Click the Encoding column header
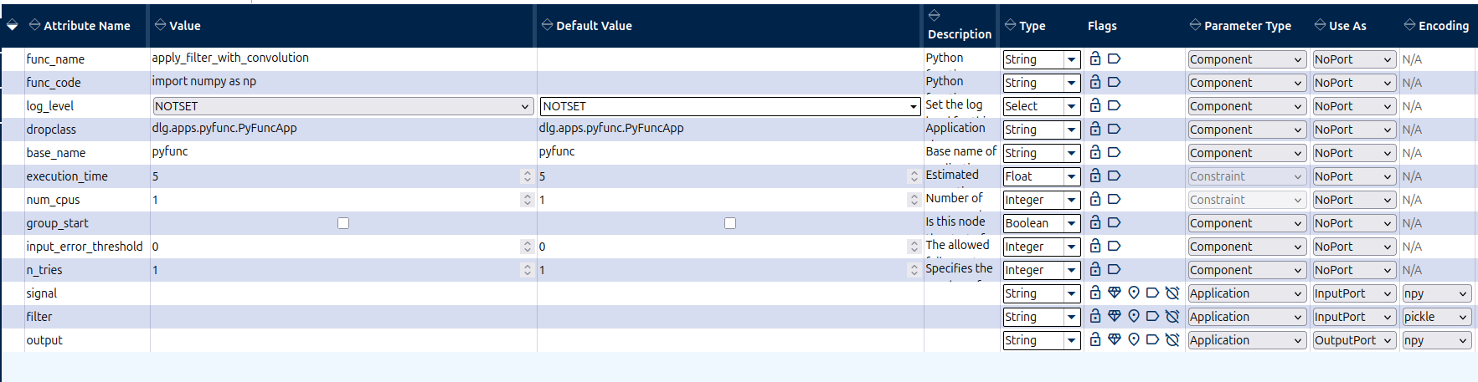The height and width of the screenshot is (382, 1478). [1436, 26]
